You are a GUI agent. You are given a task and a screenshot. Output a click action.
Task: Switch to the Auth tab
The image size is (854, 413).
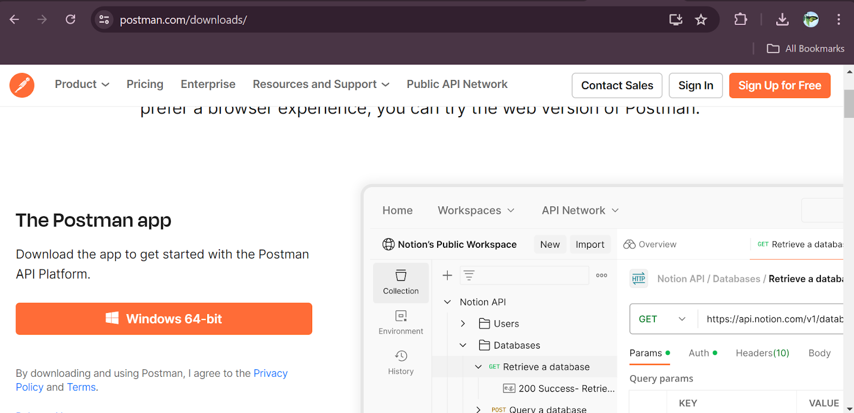pyautogui.click(x=702, y=353)
